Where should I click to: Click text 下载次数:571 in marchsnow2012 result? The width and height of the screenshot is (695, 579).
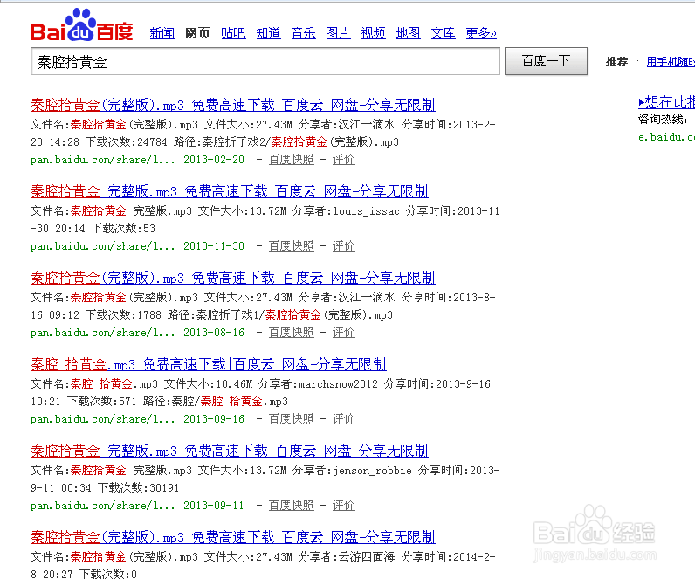coord(102,402)
